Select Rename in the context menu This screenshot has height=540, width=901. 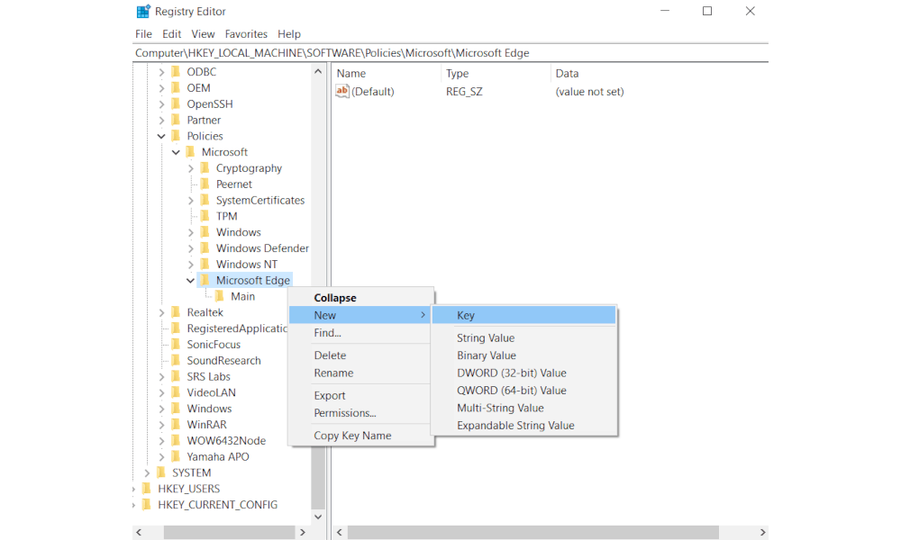click(360, 373)
